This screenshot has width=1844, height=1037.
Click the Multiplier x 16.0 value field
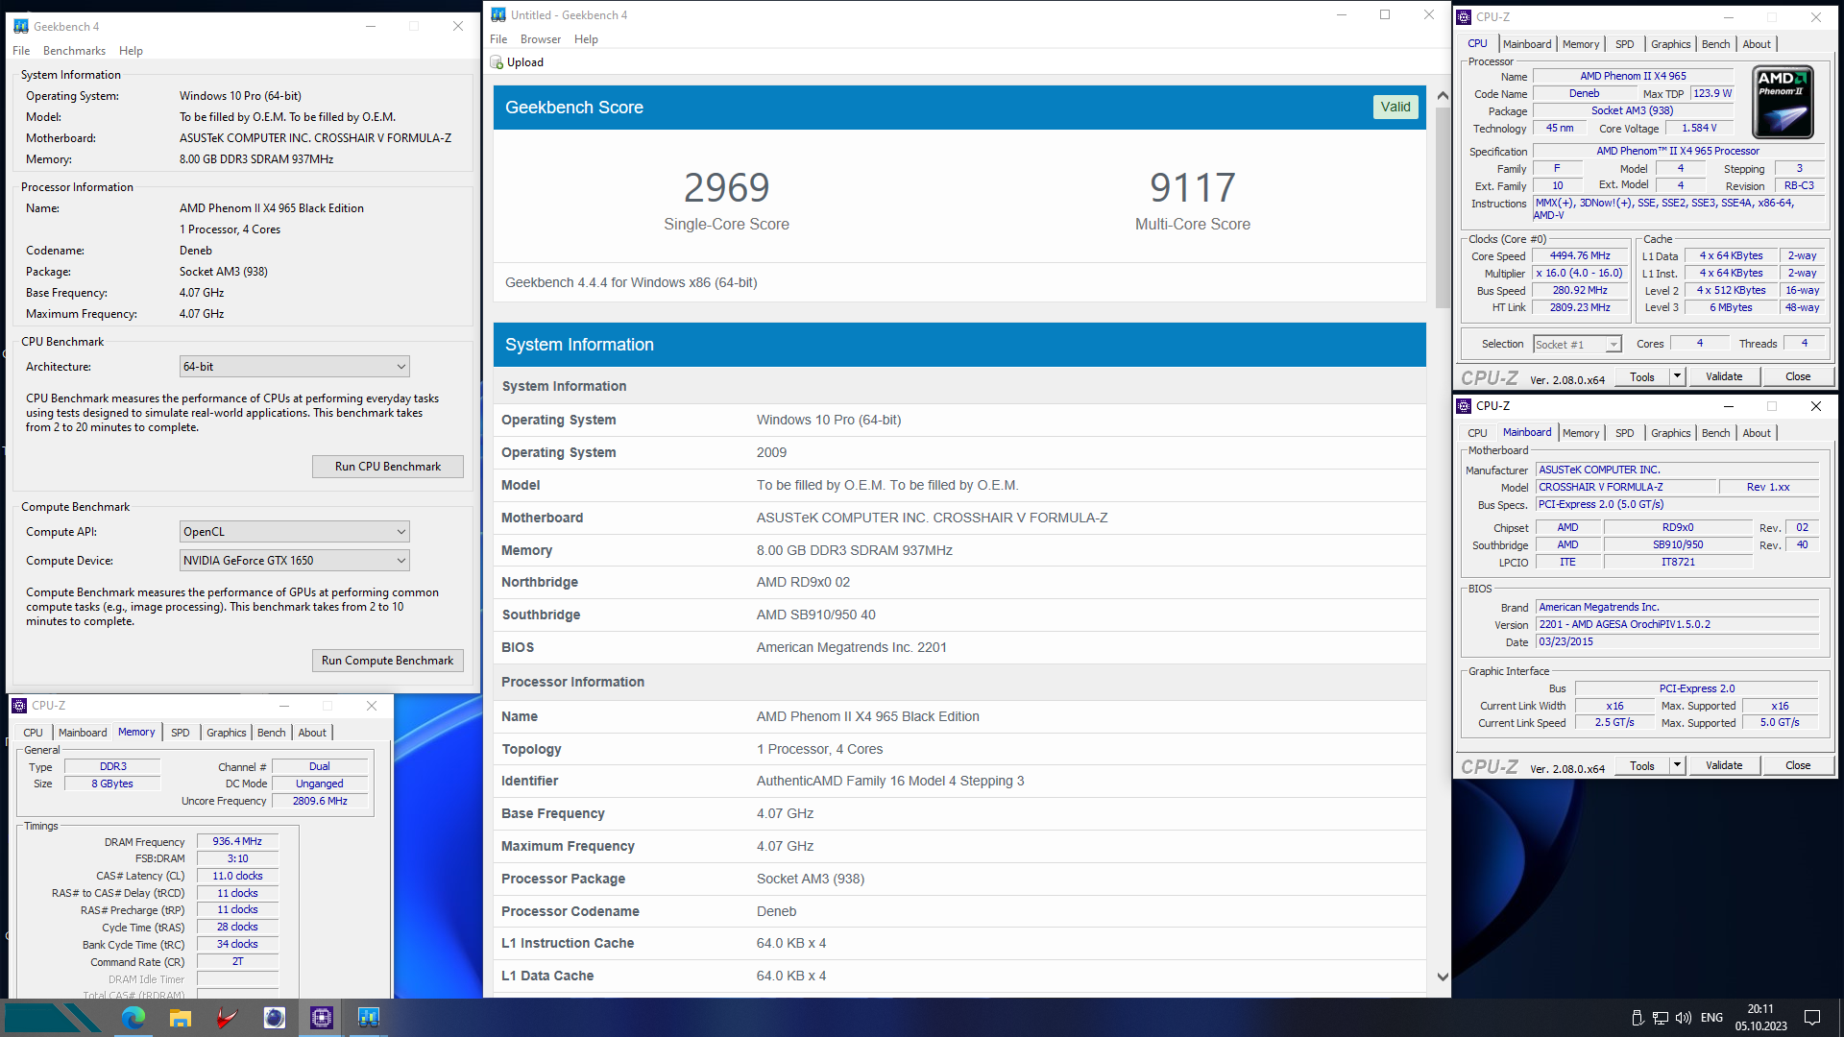[x=1580, y=274]
